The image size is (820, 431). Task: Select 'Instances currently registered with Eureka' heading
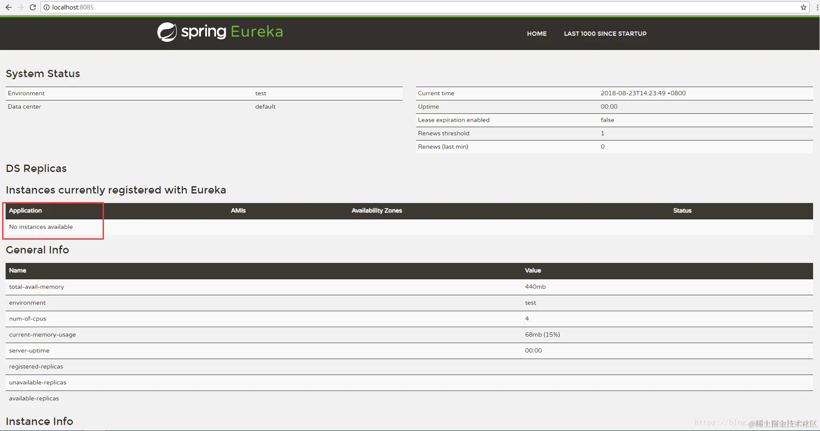(116, 190)
